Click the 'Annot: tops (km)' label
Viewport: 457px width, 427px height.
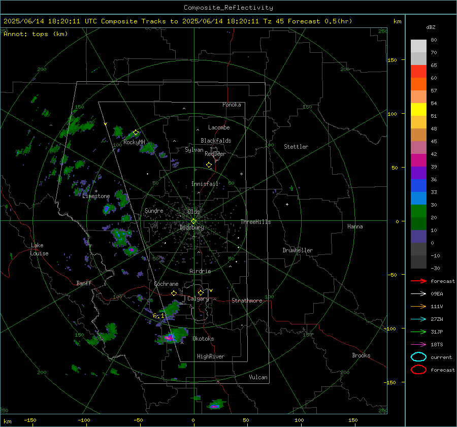(36, 34)
